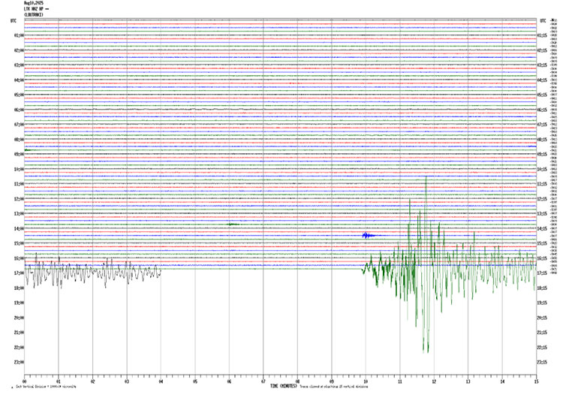Click the tallest green waveform peak
Image resolution: width=587 pixels, height=416 pixels.
(426, 177)
